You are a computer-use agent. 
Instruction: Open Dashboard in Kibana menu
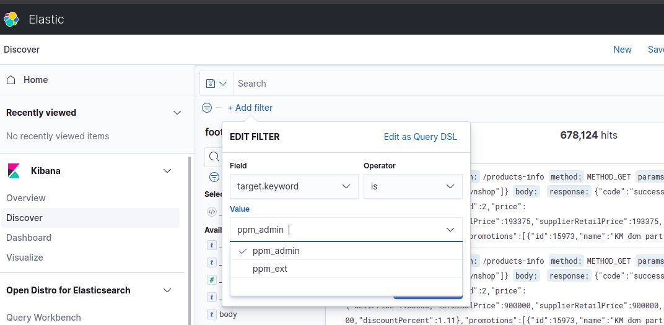pos(28,238)
